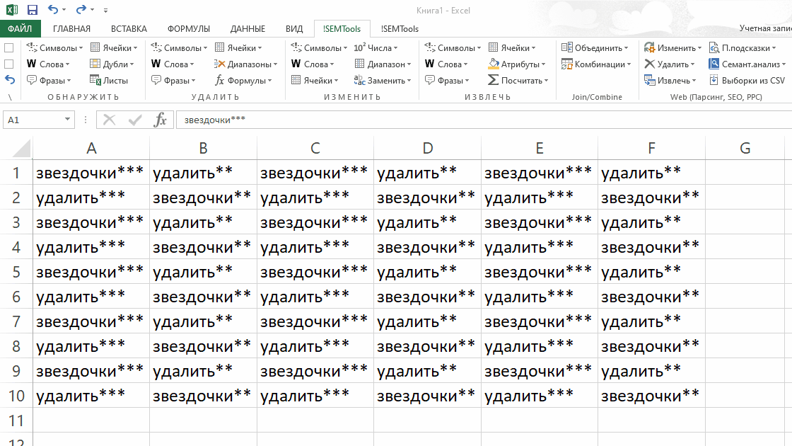Open the second !SEMTools tab
Image resolution: width=792 pixels, height=446 pixels.
pos(400,29)
